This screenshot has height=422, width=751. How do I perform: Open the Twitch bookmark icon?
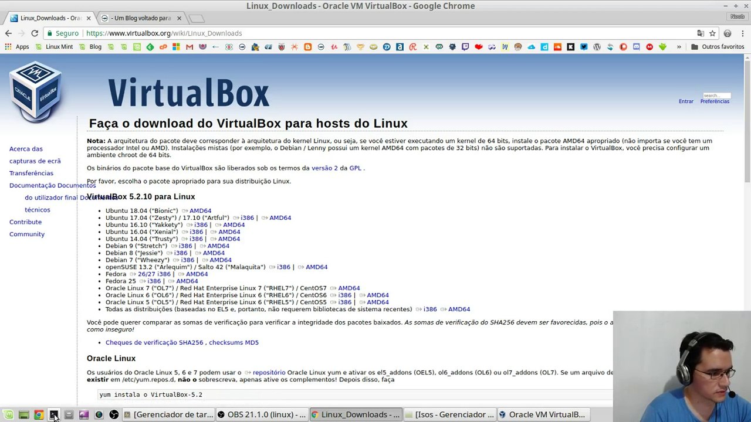[x=465, y=47]
